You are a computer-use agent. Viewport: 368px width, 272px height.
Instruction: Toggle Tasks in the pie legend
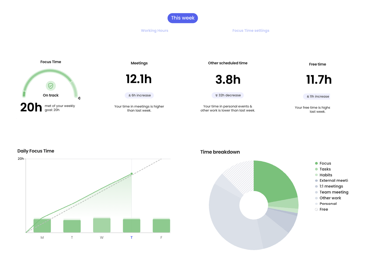pos(325,169)
